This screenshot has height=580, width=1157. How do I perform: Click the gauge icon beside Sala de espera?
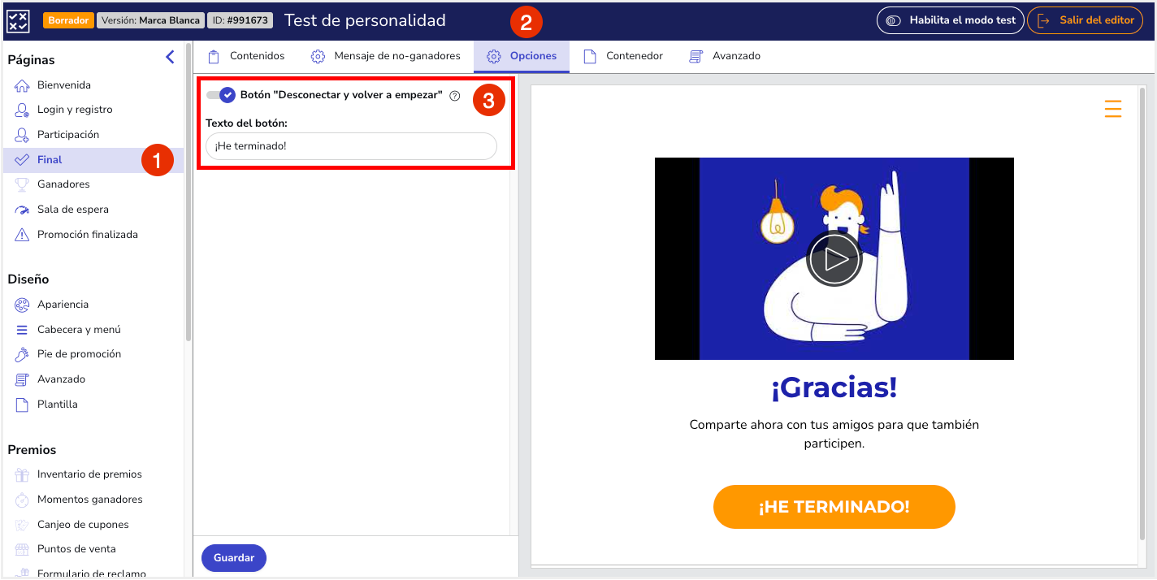[x=22, y=210]
